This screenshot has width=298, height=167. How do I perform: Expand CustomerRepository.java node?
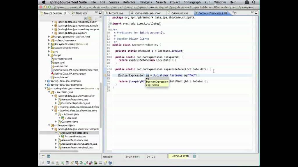pyautogui.click(x=56, y=103)
